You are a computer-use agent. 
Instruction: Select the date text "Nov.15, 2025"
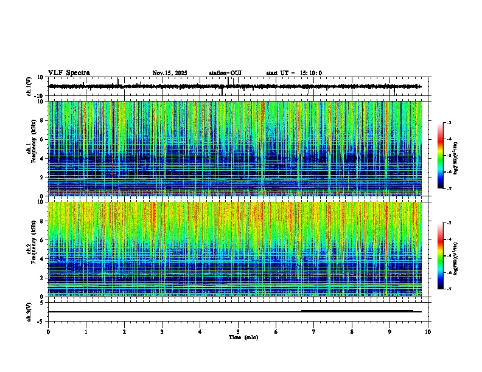(x=170, y=73)
